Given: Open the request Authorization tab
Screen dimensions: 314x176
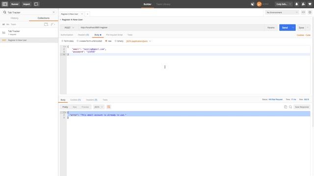Looking at the screenshot, I should [67, 35].
